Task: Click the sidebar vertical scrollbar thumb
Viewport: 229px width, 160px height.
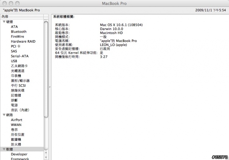Action: point(46,69)
